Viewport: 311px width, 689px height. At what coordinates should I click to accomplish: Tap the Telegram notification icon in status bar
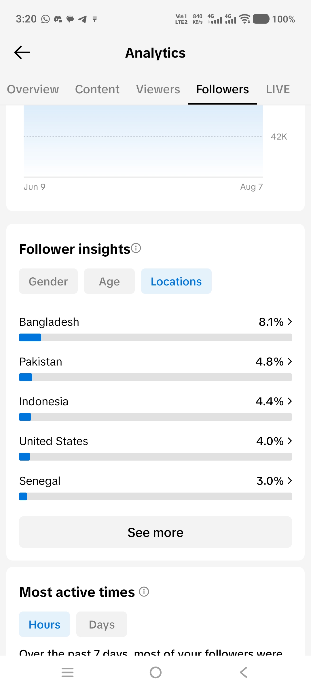82,19
